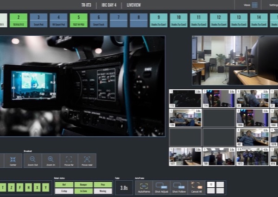This screenshot has height=197, width=278.
Task: Select the partly hidden white camera tile before tile 2
Action: click(x=4, y=20)
